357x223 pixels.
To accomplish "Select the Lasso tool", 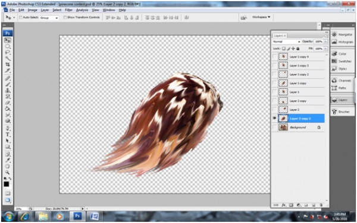I will coord(8,52).
